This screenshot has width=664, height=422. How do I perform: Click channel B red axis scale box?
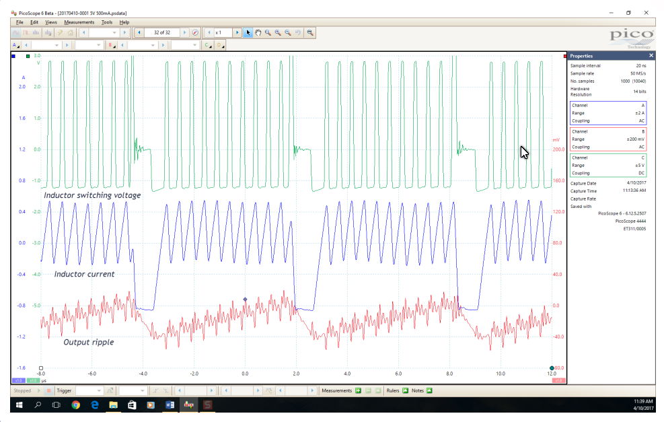[559, 380]
